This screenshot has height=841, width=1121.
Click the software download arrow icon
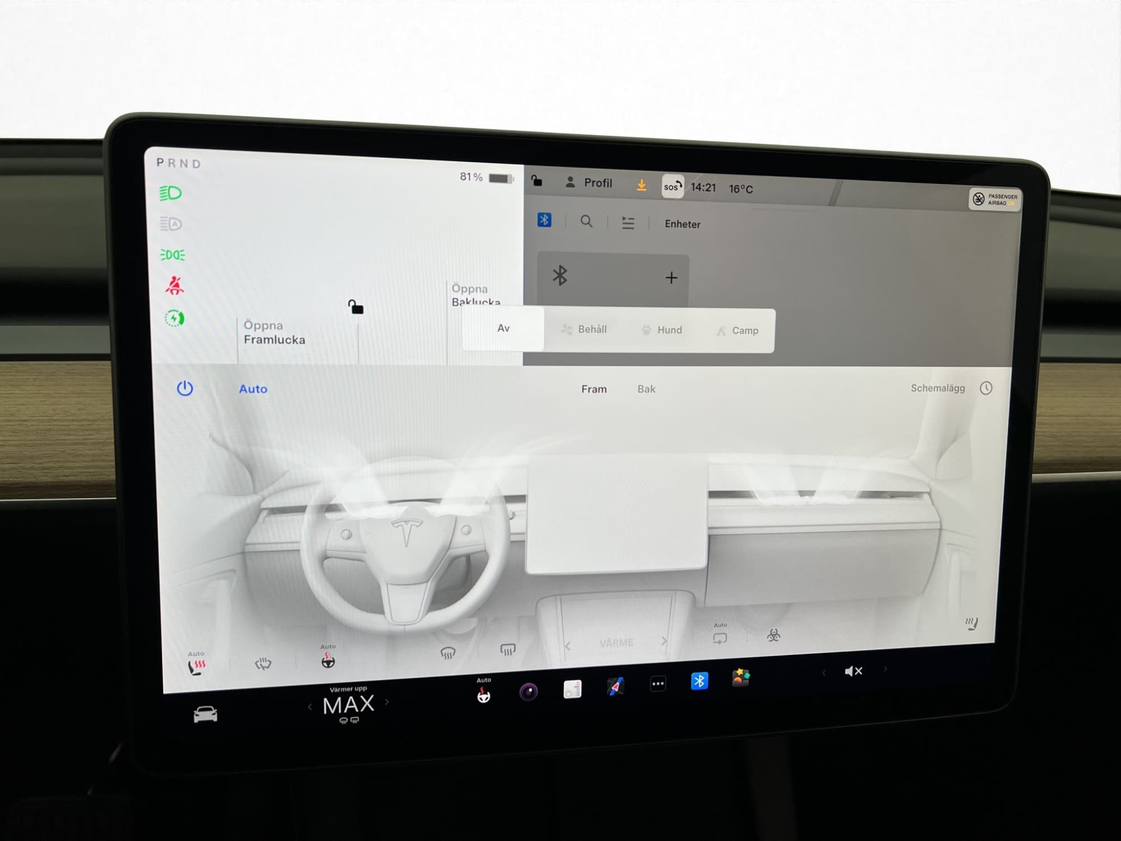pyautogui.click(x=642, y=185)
